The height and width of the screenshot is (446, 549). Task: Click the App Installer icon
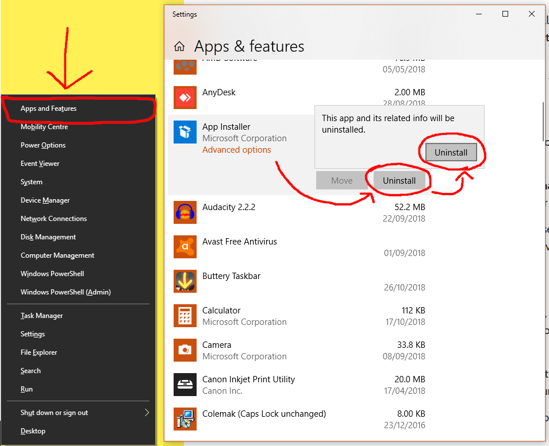coord(185,132)
